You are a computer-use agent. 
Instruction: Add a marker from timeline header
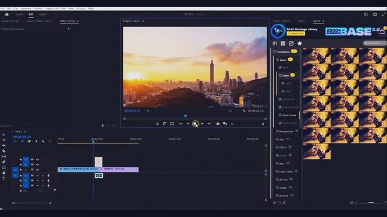point(36,142)
